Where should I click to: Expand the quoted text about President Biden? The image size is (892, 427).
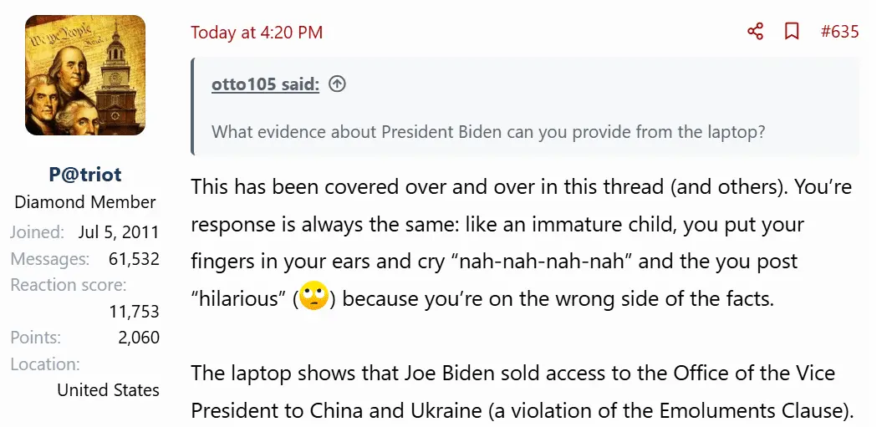[488, 131]
